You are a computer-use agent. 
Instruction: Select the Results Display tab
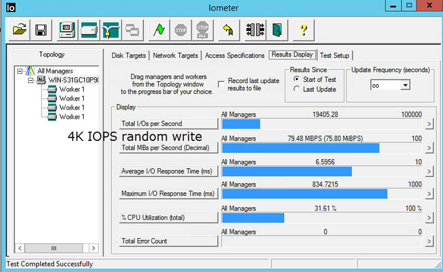(292, 54)
